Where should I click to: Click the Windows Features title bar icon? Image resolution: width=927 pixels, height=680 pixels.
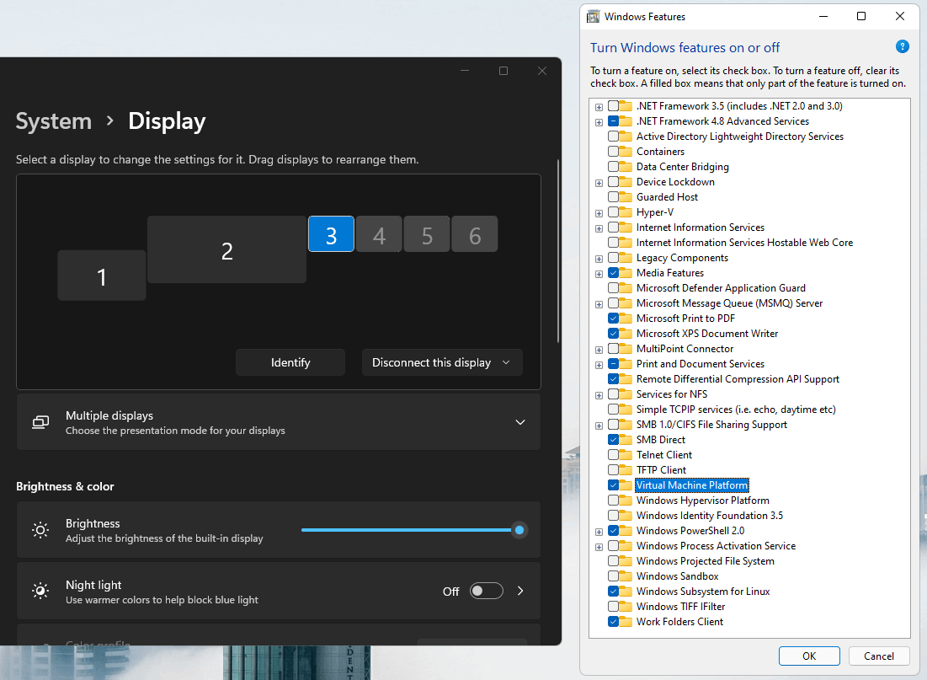click(x=593, y=17)
